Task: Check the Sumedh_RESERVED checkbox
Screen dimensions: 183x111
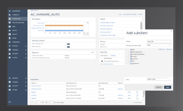Action: 129,54
